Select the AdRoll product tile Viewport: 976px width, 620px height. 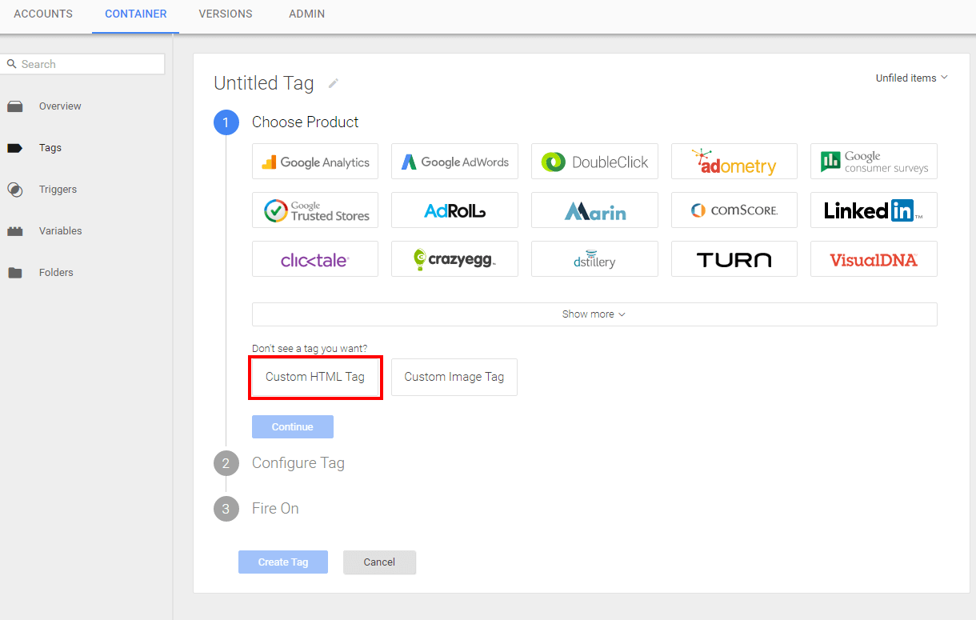(x=454, y=210)
